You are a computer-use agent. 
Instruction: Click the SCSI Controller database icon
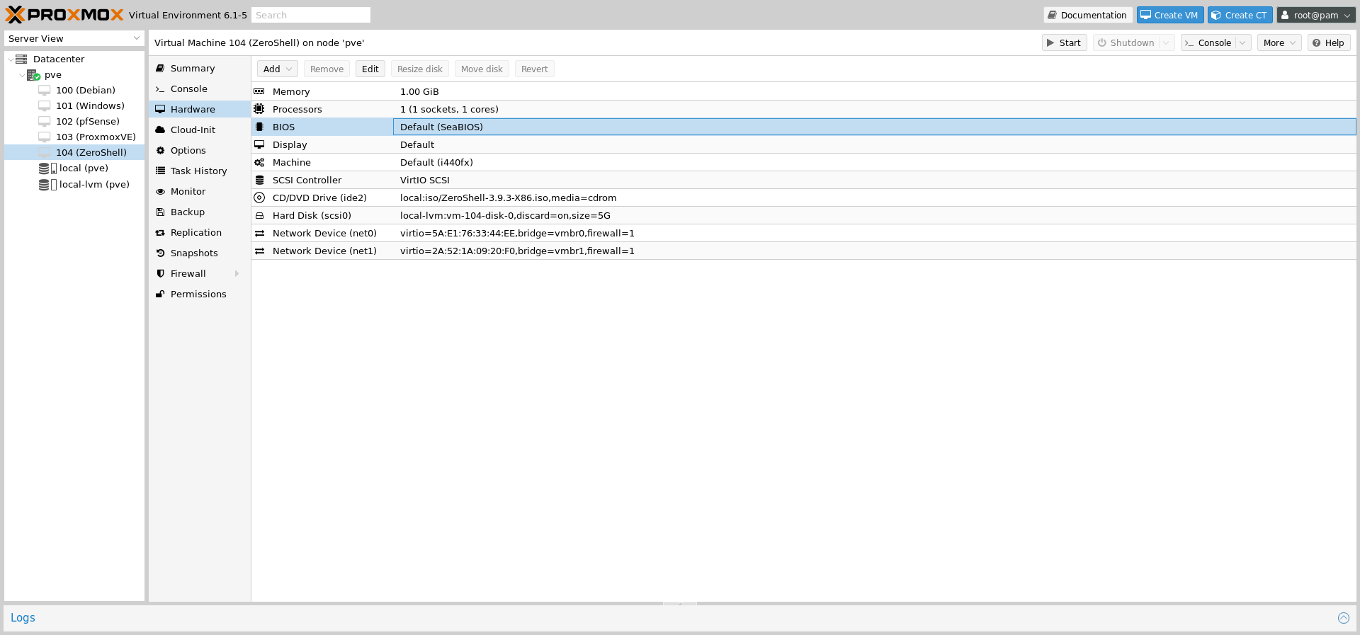tap(259, 180)
